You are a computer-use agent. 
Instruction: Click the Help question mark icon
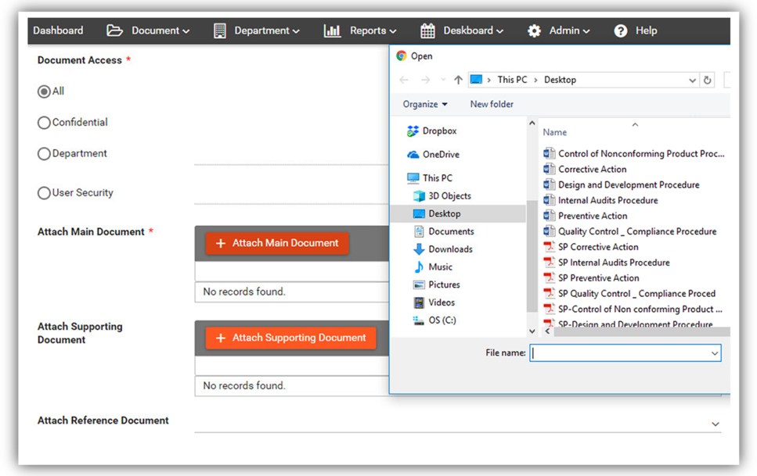coord(620,30)
